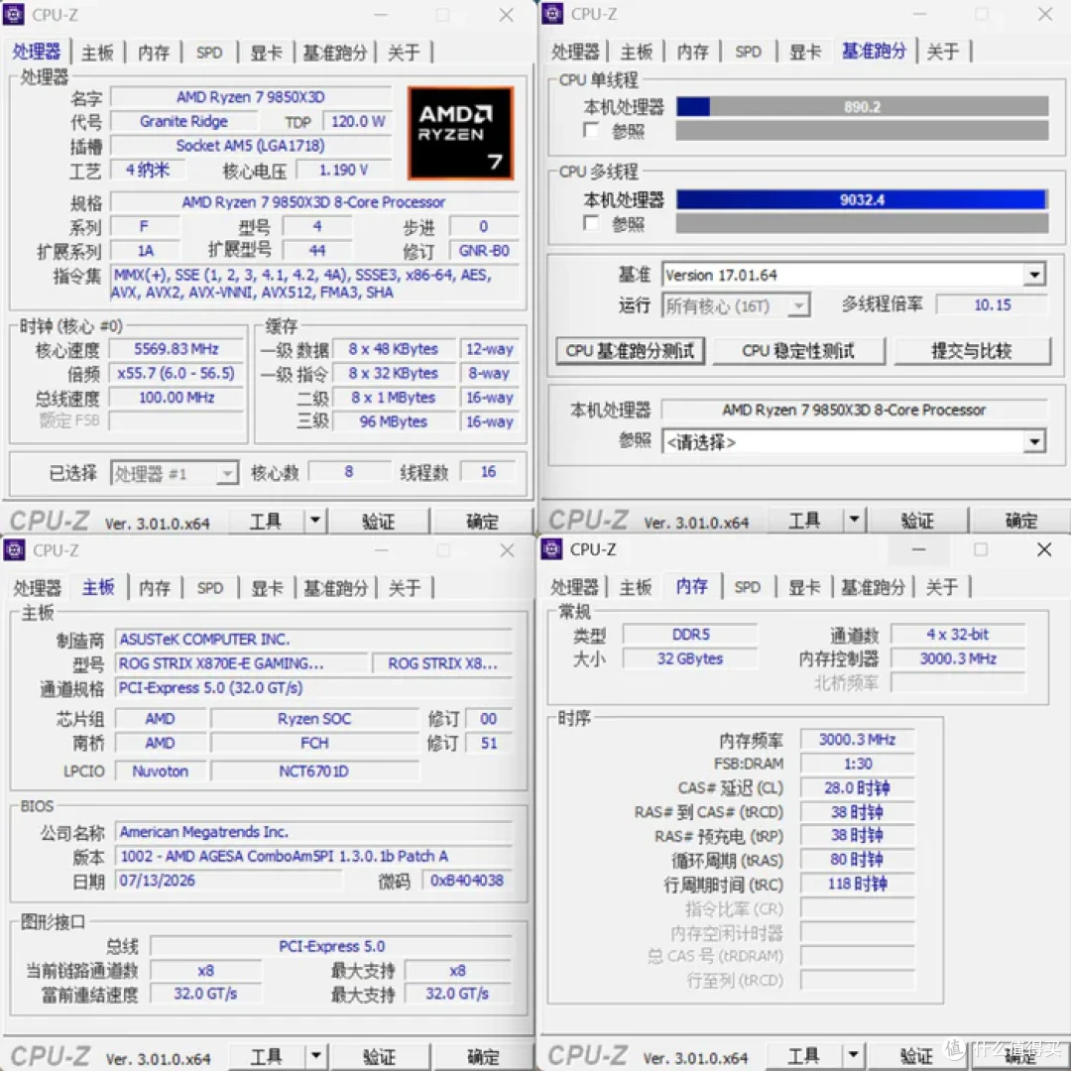
Task: Click 验证 in the mainboard window
Action: click(379, 1057)
